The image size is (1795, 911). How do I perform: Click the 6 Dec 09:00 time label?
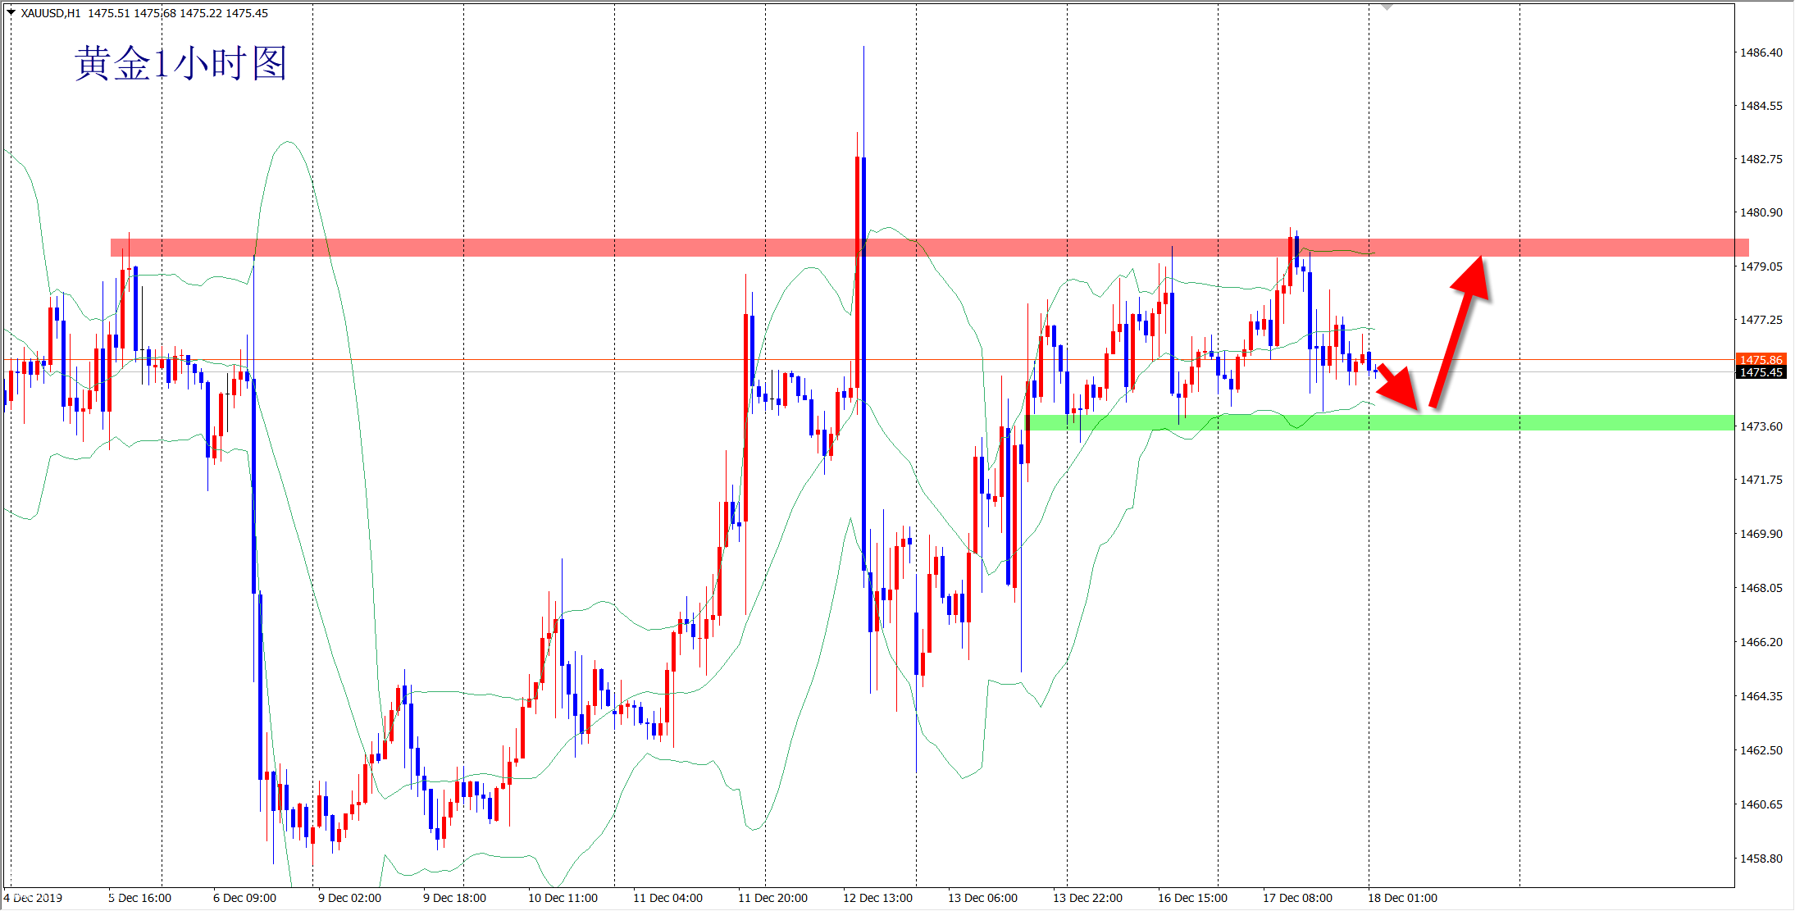[244, 898]
